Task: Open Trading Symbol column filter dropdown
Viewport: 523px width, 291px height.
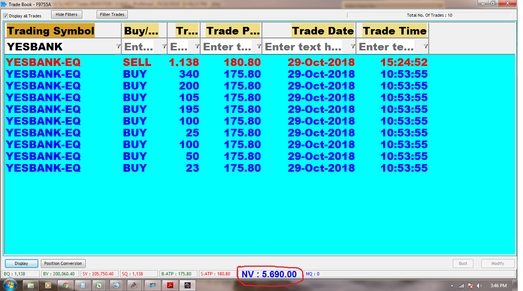Action: pyautogui.click(x=118, y=46)
